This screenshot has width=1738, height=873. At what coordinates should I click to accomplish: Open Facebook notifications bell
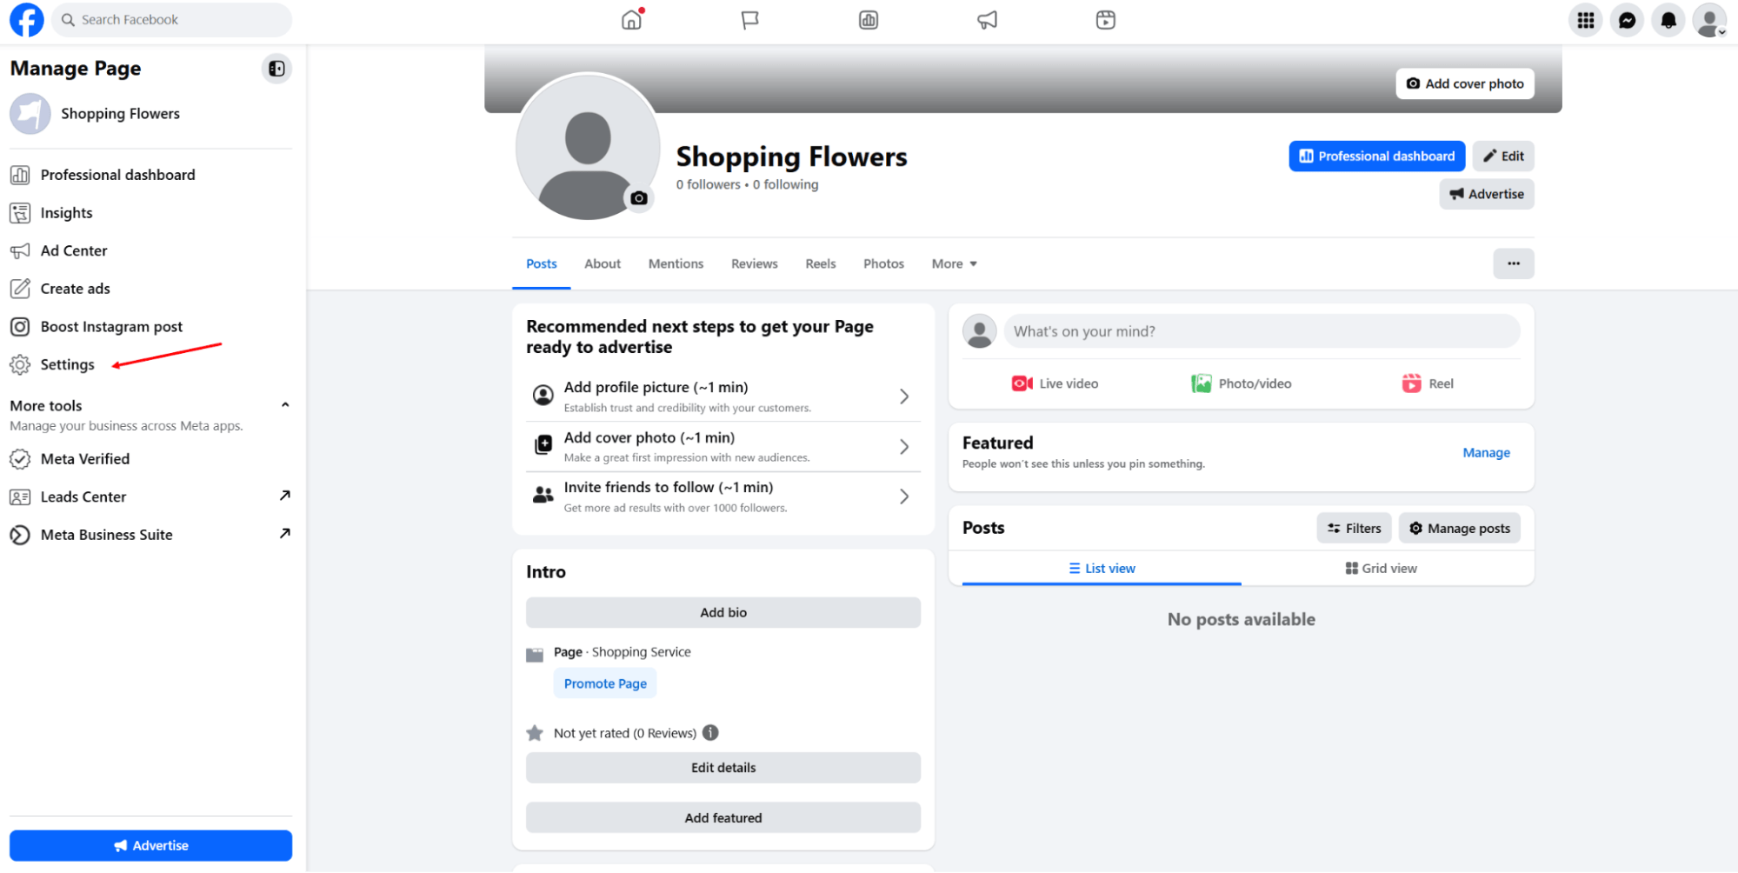click(x=1667, y=19)
